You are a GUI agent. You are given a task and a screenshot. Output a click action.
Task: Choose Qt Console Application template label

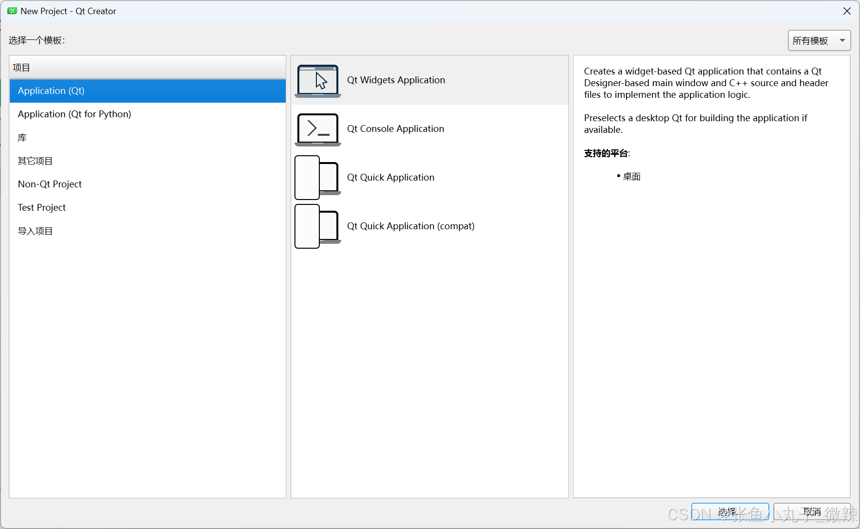(395, 129)
